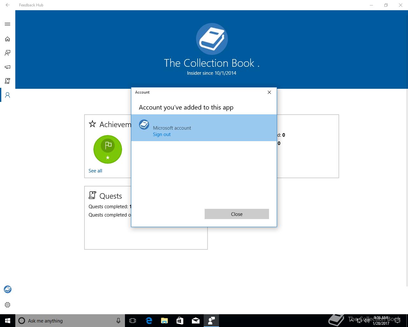Restore down the Feedback Hub window

click(x=386, y=5)
